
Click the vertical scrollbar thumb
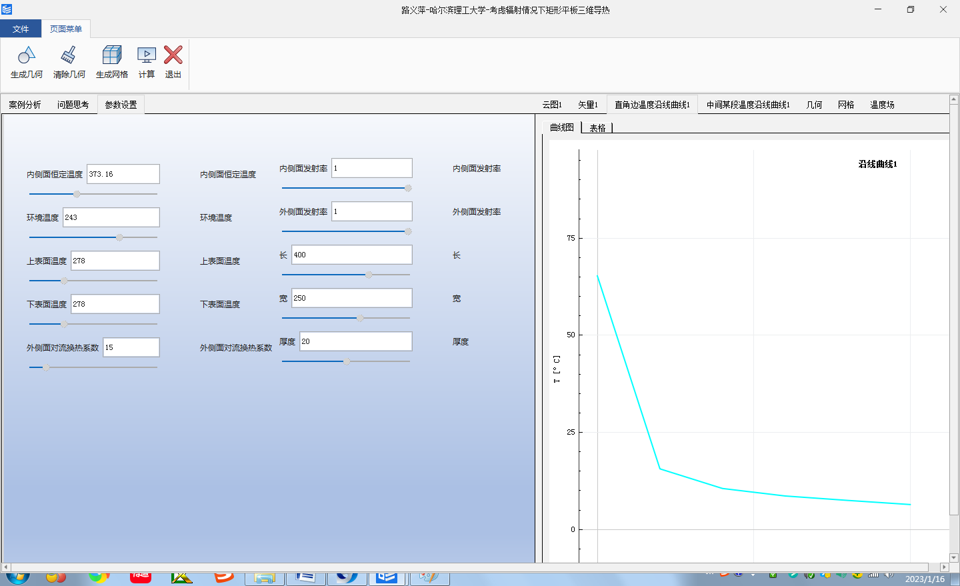(x=954, y=309)
